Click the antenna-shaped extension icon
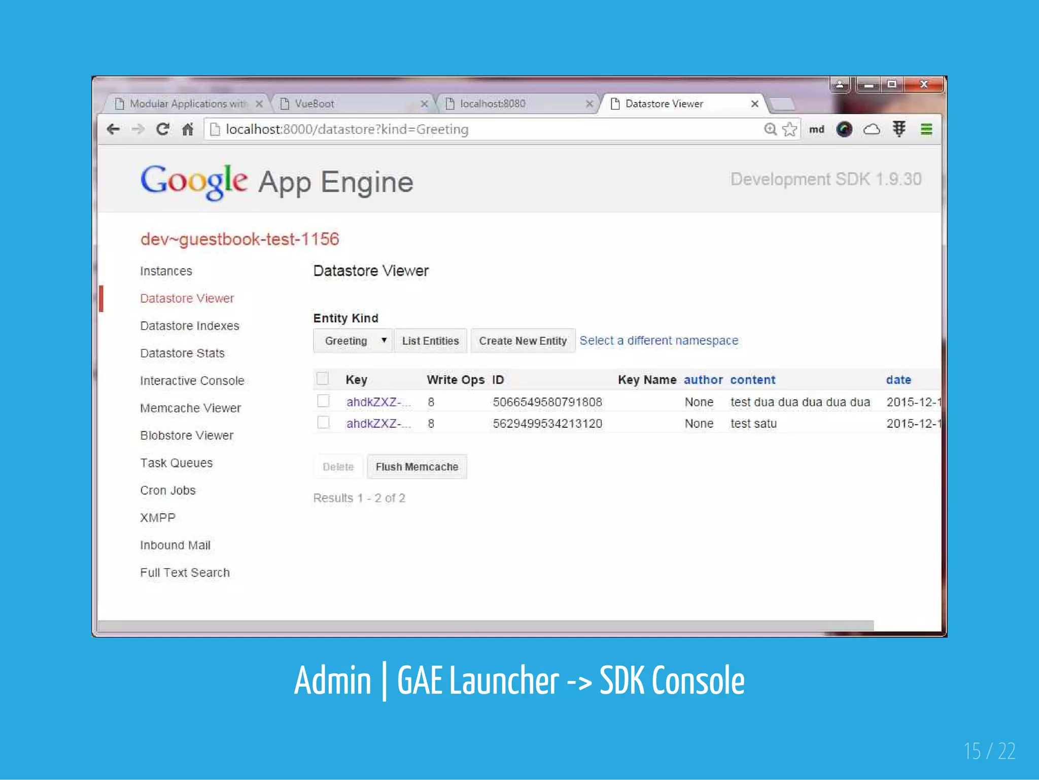The height and width of the screenshot is (780, 1039). pyautogui.click(x=899, y=129)
